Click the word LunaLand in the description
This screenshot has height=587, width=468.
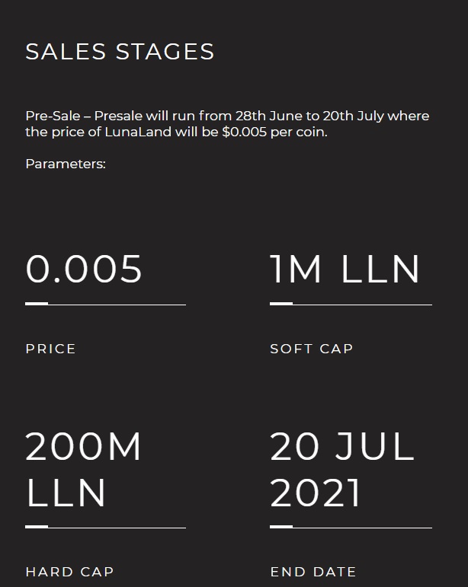[138, 132]
